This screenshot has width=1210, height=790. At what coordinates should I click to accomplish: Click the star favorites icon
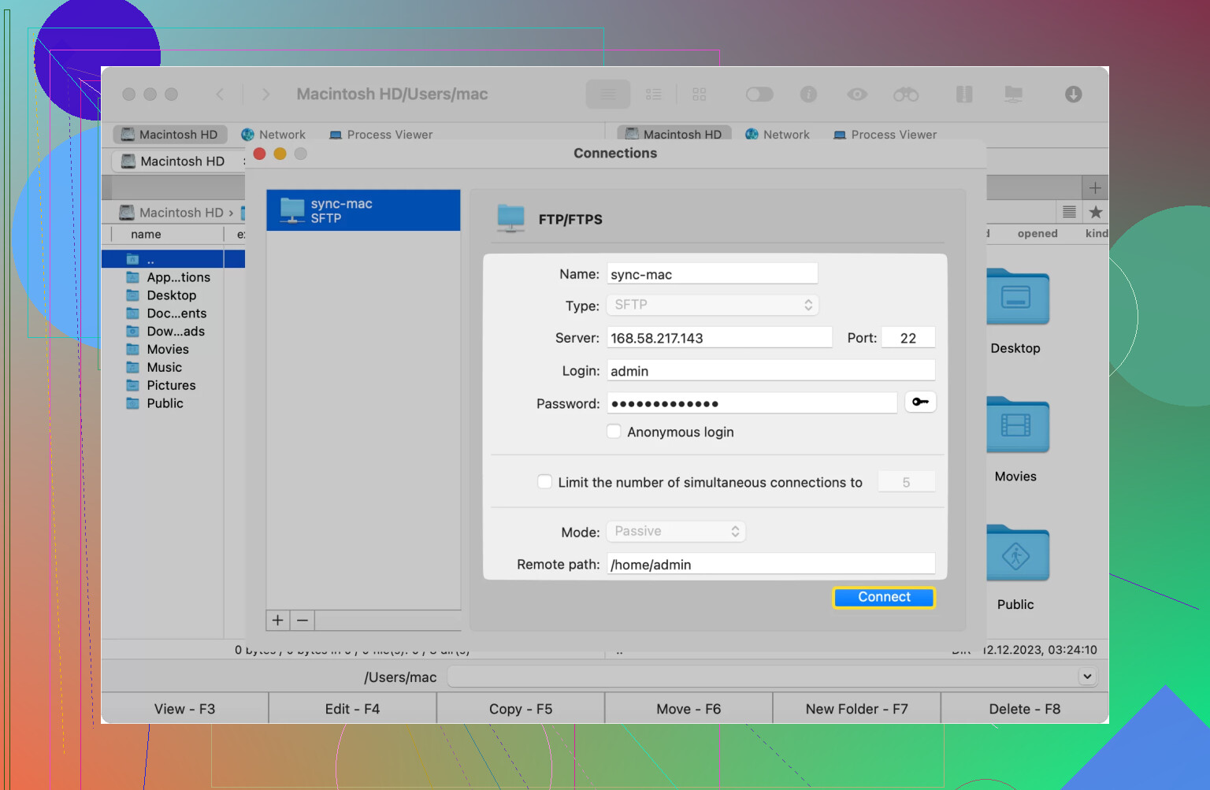(1095, 212)
